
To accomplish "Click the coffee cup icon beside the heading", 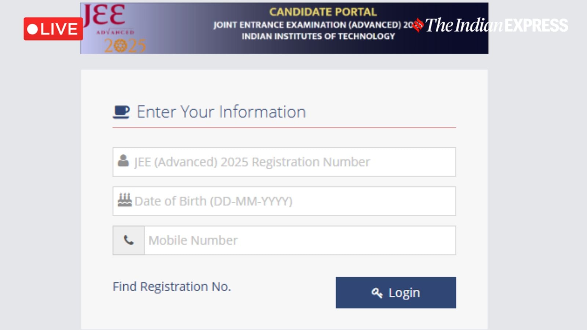I will (x=121, y=112).
